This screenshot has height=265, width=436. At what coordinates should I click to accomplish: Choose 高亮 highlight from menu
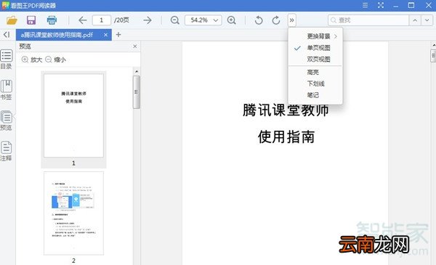click(x=315, y=72)
